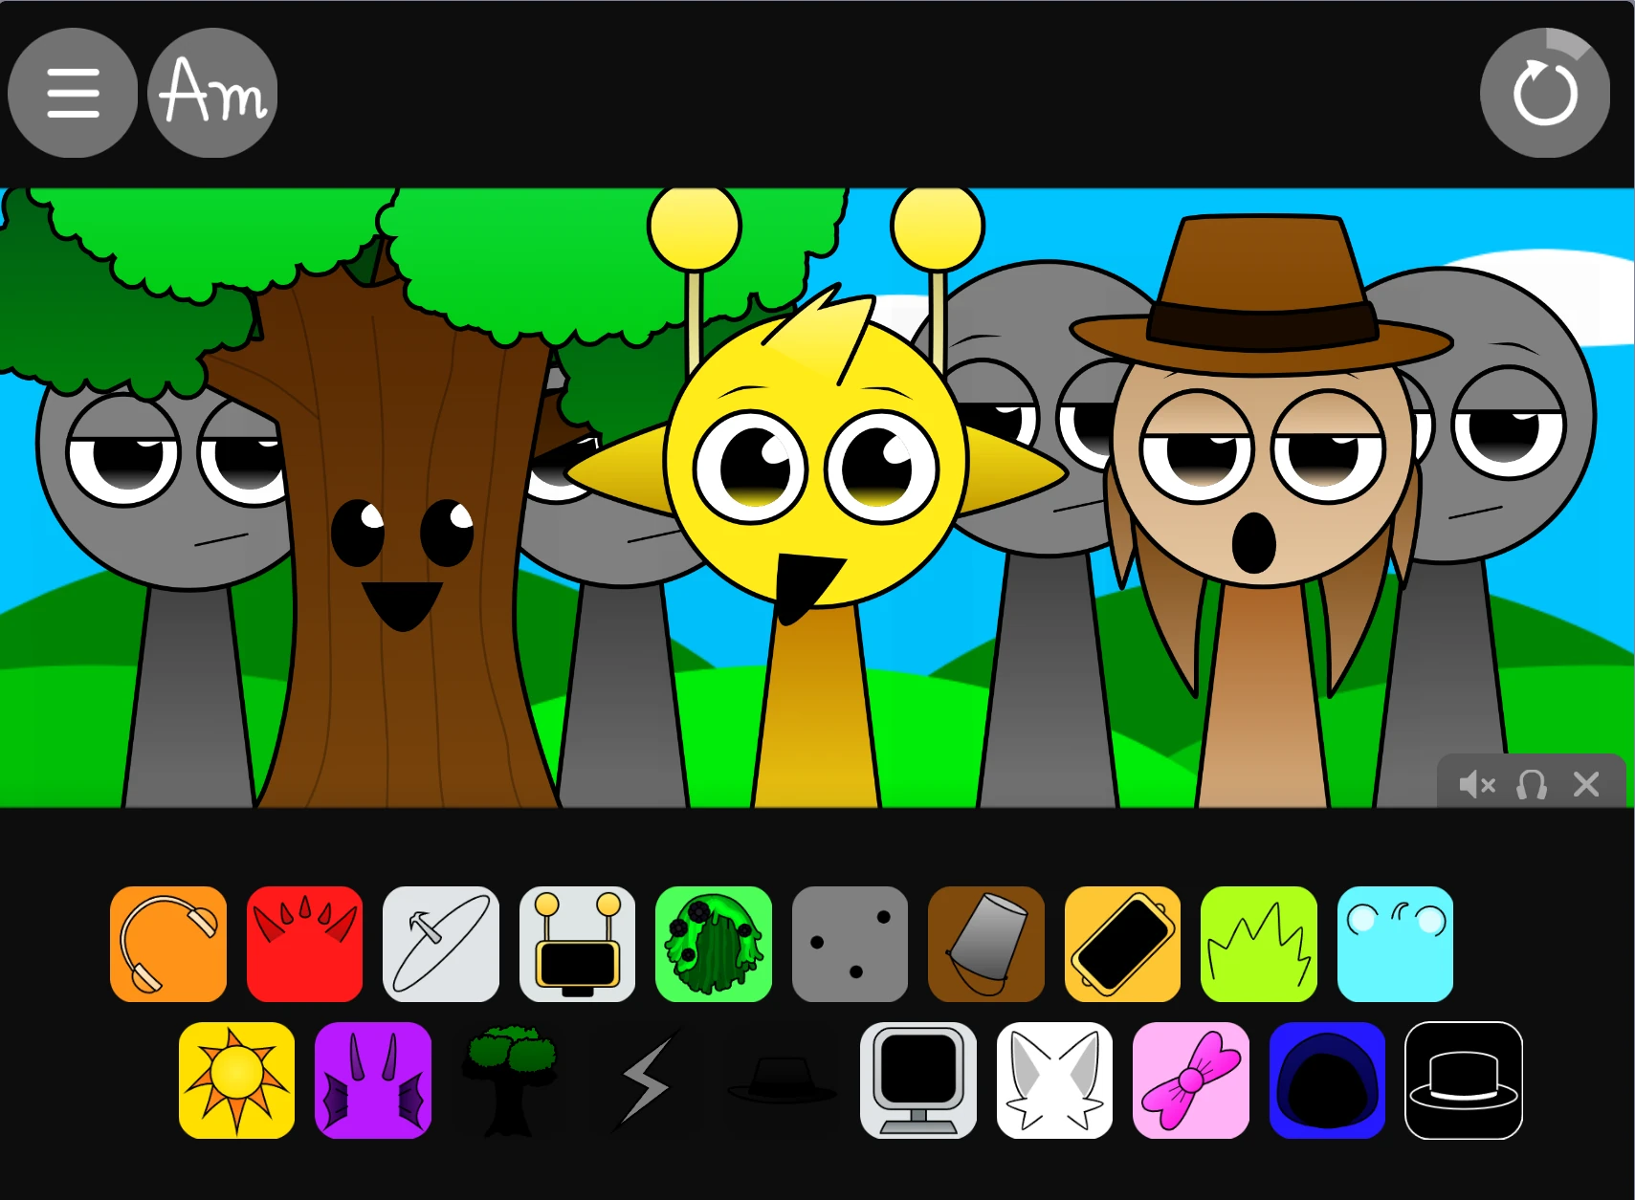Screen dimensions: 1635x1200
Task: Select the brown bucket sound icon
Action: 986,944
